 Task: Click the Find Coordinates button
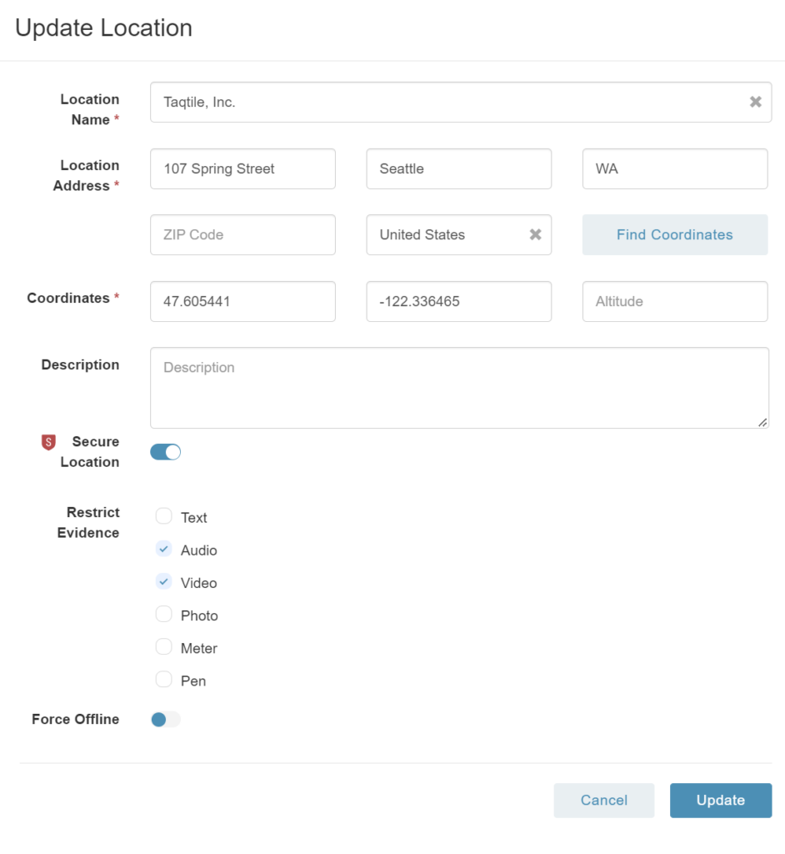675,234
